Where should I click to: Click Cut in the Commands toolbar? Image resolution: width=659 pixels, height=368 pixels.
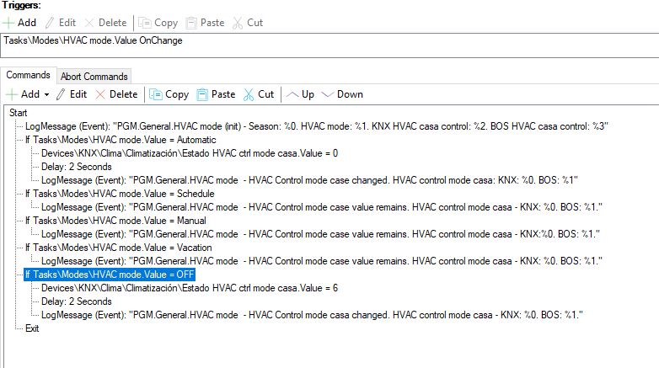tap(259, 94)
